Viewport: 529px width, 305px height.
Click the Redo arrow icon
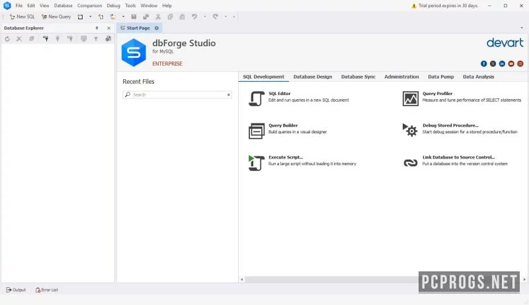click(216, 17)
